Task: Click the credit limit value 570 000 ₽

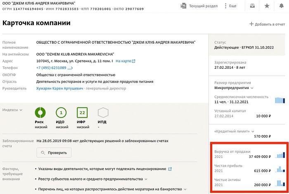Action: click(263, 136)
